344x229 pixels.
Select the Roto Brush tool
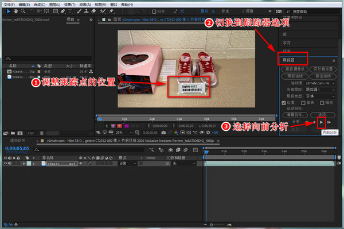(103, 11)
